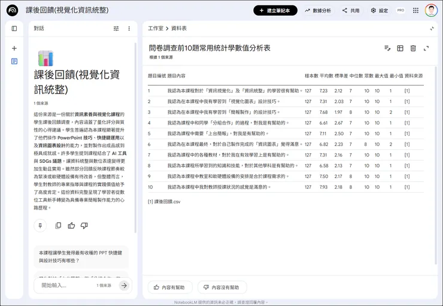Click the 樣本數 column header
This screenshot has height=306, width=443.
[311, 75]
